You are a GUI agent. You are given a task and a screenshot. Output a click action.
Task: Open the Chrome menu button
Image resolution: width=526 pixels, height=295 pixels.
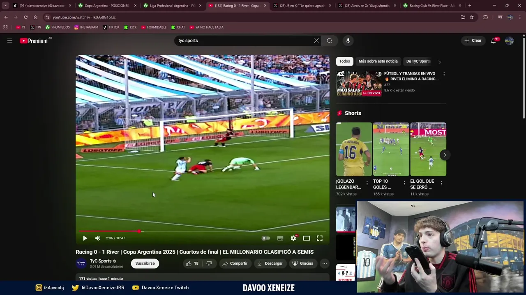[520, 17]
